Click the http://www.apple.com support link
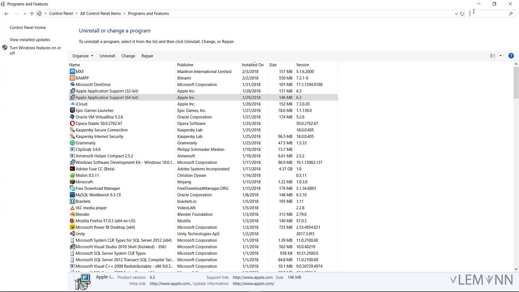The height and width of the screenshot is (292, 519). [x=253, y=277]
